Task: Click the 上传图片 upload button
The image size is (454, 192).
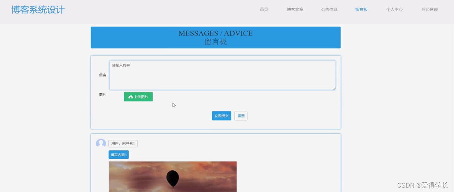Action: (x=138, y=97)
